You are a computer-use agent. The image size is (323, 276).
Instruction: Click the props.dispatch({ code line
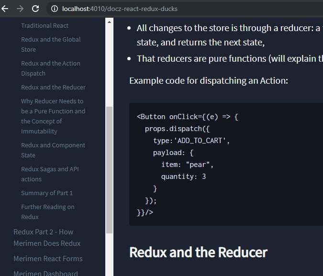click(177, 129)
